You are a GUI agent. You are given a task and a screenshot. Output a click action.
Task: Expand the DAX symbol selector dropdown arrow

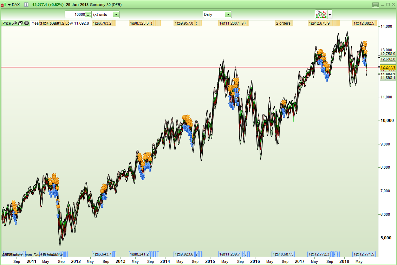9,5
